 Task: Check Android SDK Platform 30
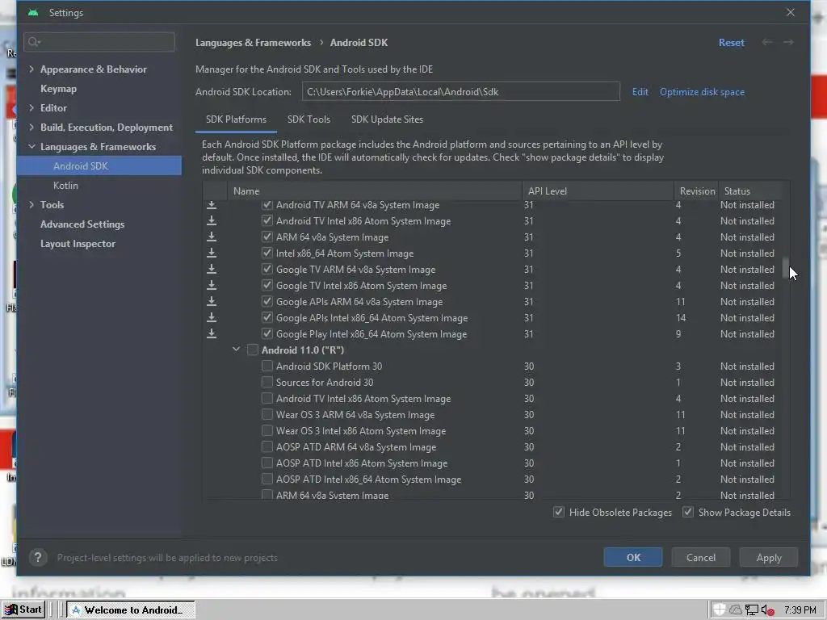(x=267, y=366)
